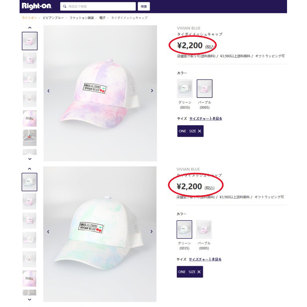Open ライトオン breadcrumb home link
The height and width of the screenshot is (307, 307).
(x=29, y=18)
